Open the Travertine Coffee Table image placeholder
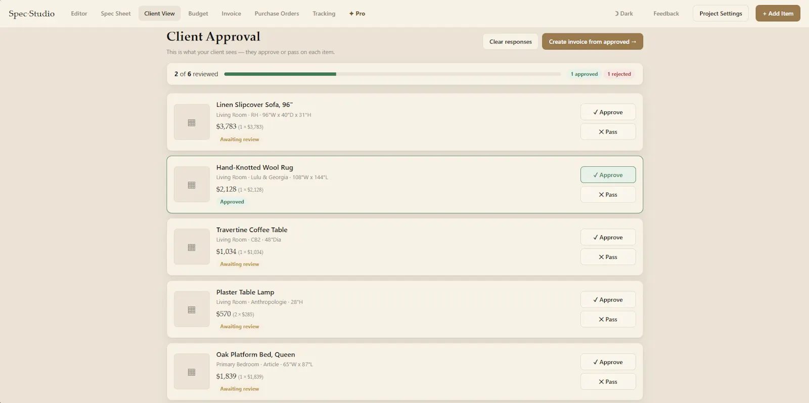Image resolution: width=809 pixels, height=403 pixels. pos(192,247)
